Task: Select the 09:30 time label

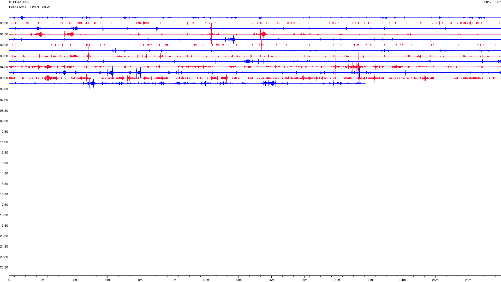Action: click(x=4, y=121)
